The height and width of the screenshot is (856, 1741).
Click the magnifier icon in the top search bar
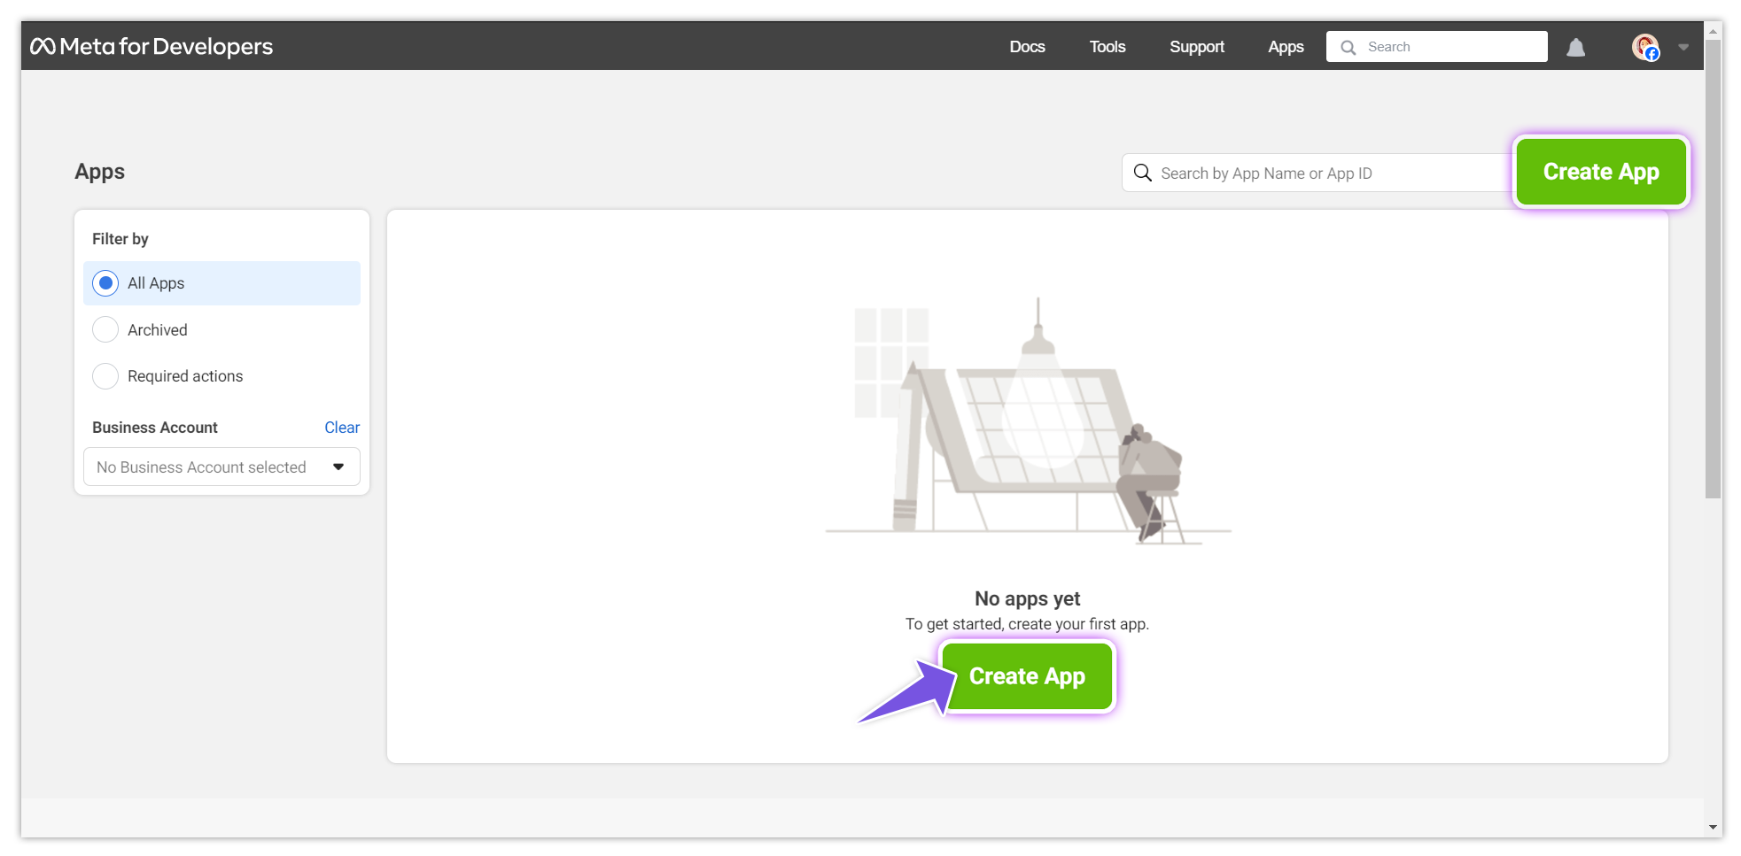(1348, 46)
